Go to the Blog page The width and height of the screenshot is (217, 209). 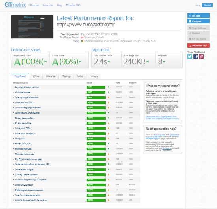pos(59,6)
